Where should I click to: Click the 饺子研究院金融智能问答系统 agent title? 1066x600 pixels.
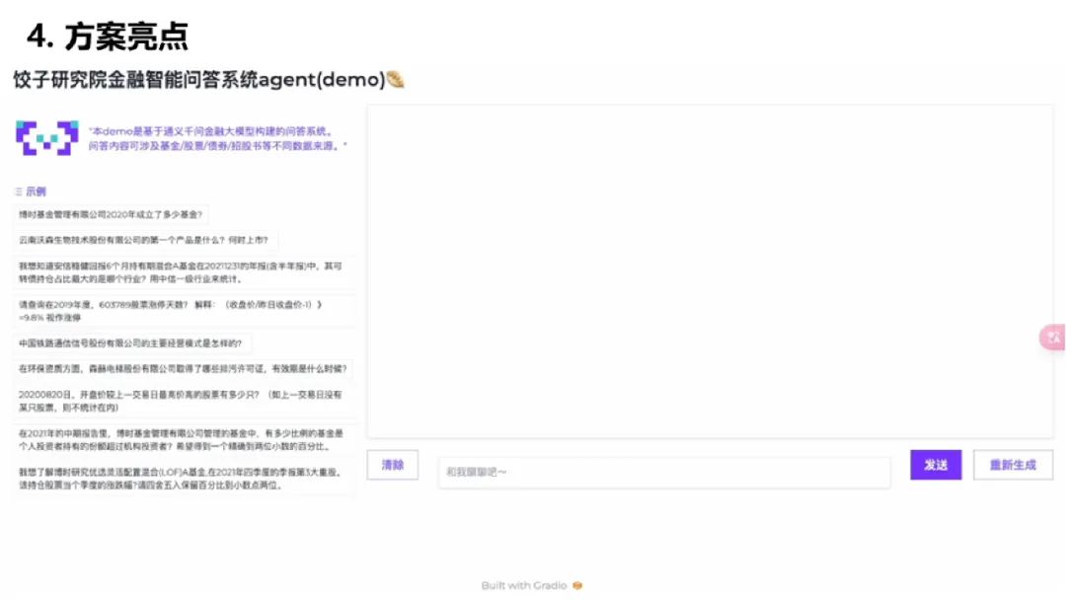coord(208,80)
